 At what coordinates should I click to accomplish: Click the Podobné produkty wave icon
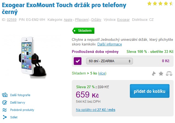4,110
